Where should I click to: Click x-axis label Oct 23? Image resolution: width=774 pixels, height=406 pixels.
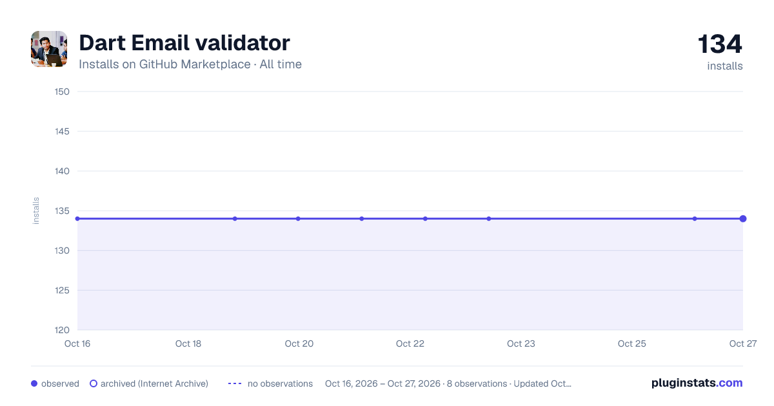tap(521, 343)
